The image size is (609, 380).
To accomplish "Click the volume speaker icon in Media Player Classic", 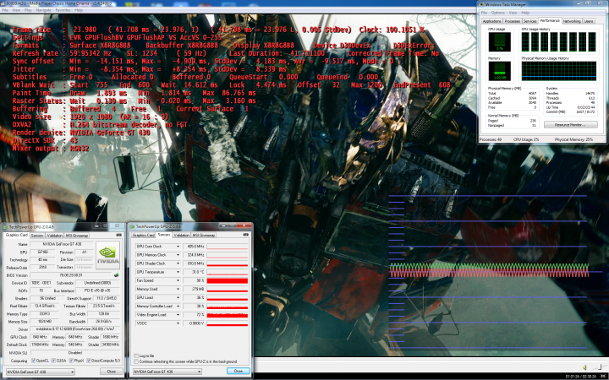I will point(585,367).
